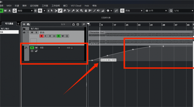Viewport: 194px width, 107px height.
Task: Click the Add Track plus icon
Action: [24, 24]
